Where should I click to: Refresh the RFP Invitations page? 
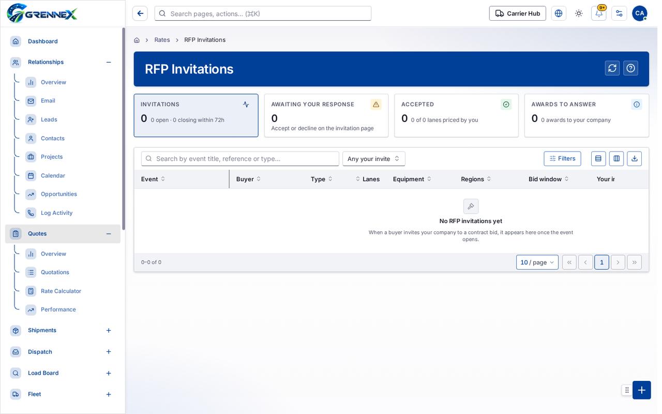(x=612, y=68)
